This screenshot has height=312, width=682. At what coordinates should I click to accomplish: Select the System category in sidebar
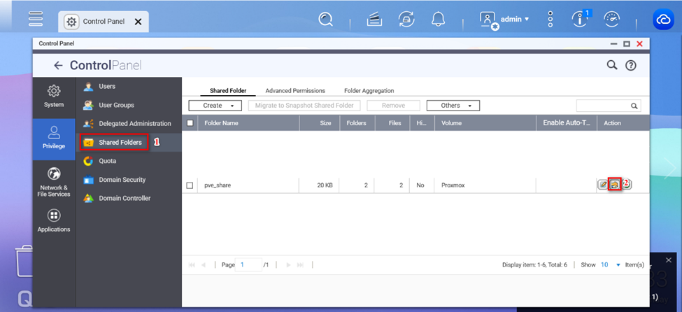point(54,97)
